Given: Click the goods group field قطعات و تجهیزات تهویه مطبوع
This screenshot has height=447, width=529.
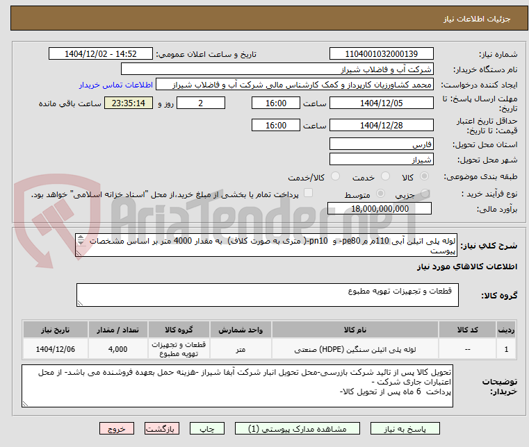Looking at the screenshot, I should pyautogui.click(x=267, y=295).
